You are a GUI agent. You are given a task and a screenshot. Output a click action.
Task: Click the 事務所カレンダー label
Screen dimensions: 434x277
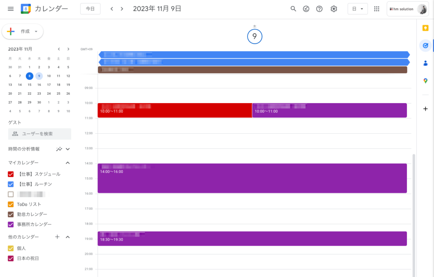(x=34, y=225)
